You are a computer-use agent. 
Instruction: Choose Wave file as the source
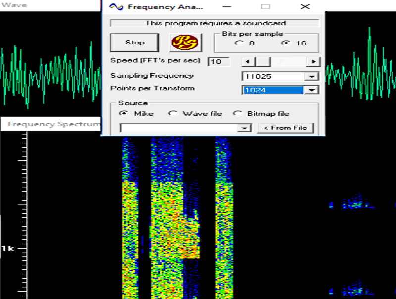point(172,113)
